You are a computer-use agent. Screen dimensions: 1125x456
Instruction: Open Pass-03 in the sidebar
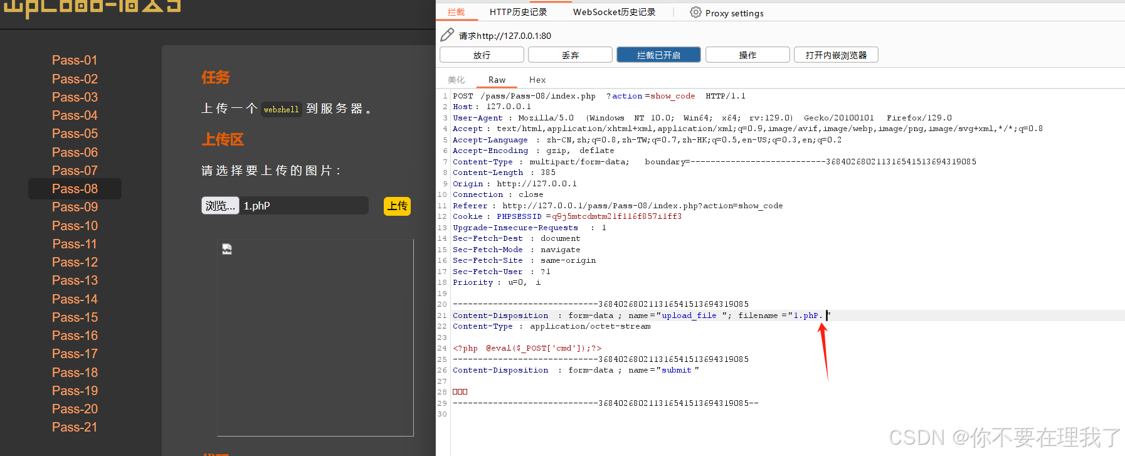point(75,97)
